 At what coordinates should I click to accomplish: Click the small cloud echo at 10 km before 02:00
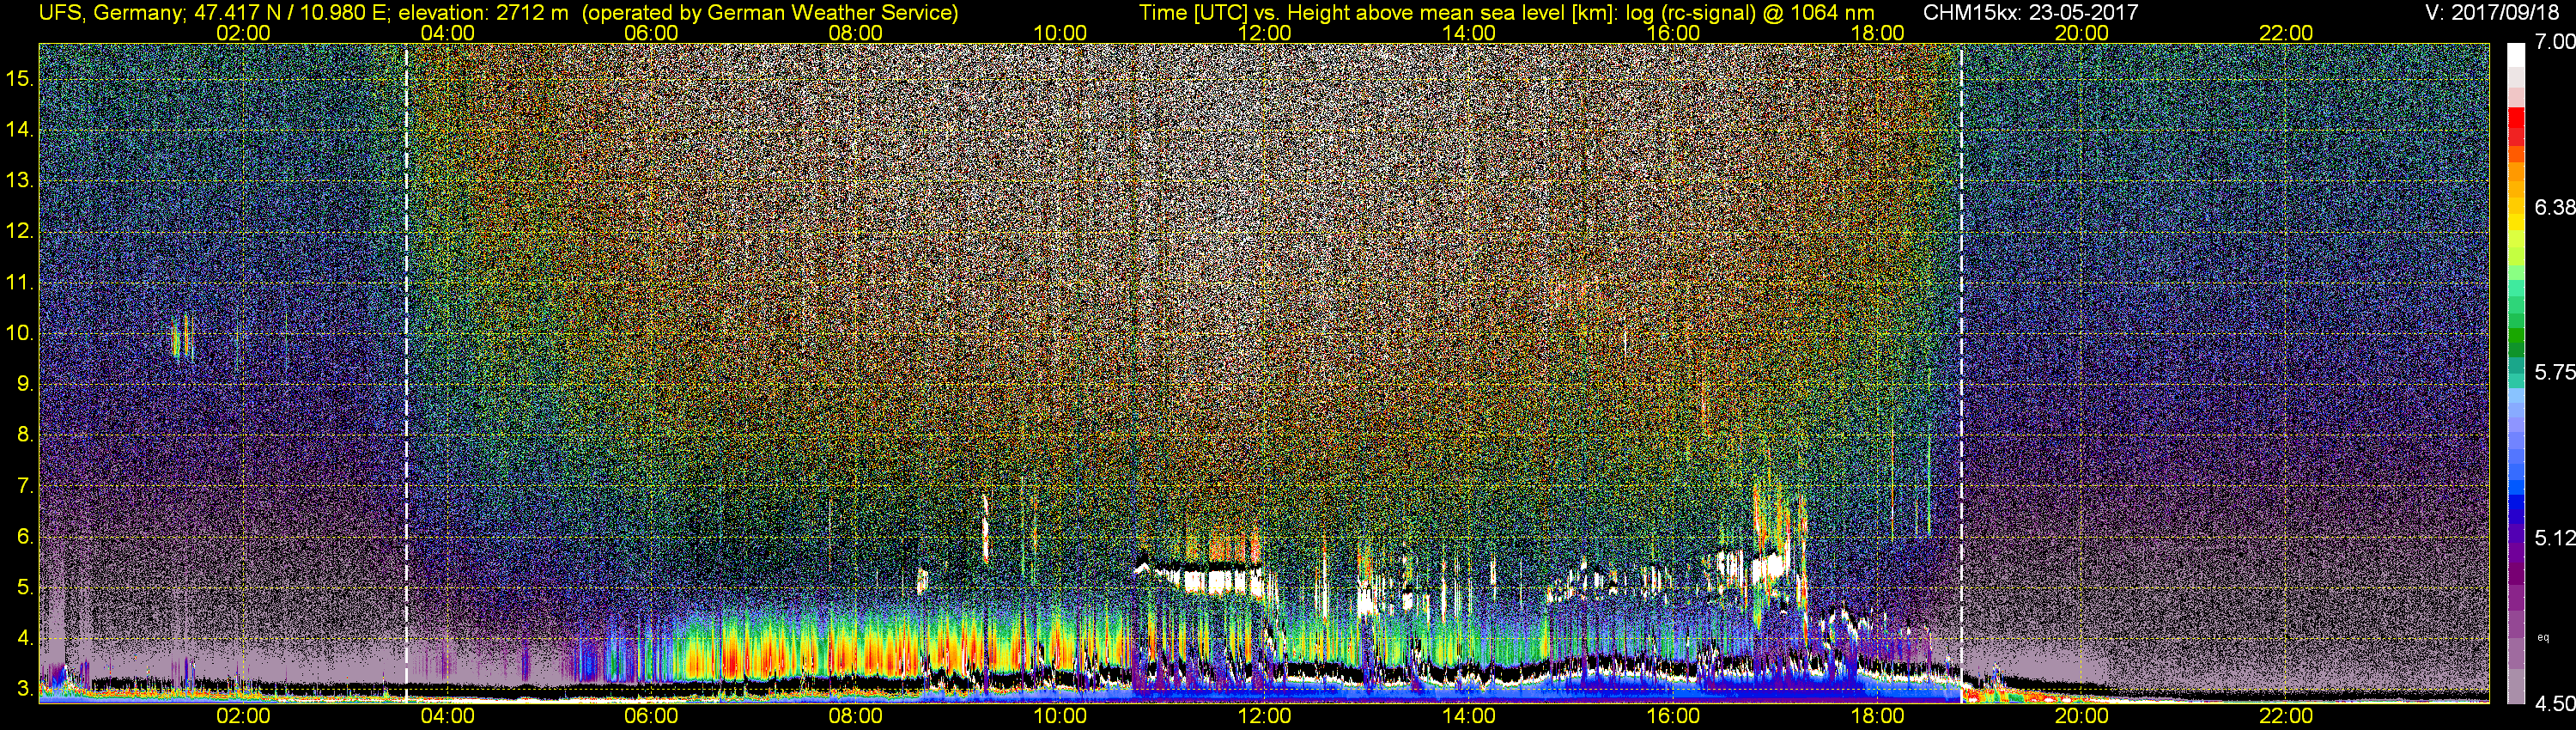pyautogui.click(x=181, y=338)
